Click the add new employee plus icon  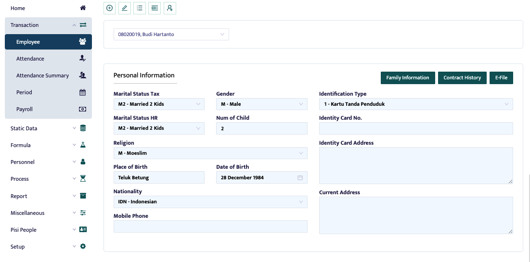coord(110,8)
